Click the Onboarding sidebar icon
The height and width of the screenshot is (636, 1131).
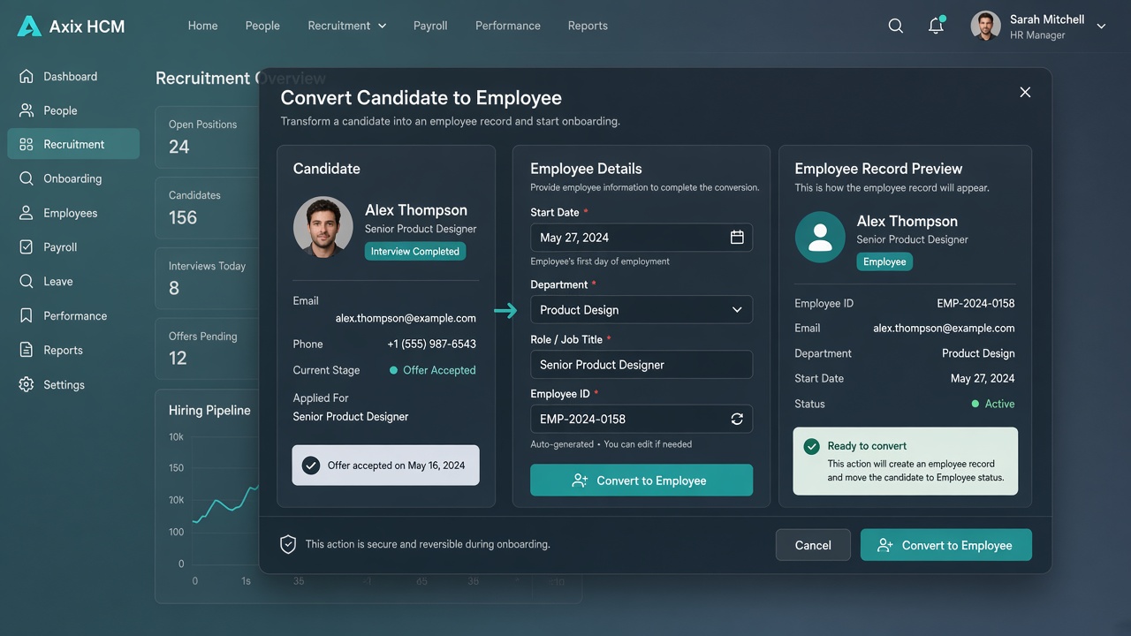pyautogui.click(x=27, y=178)
